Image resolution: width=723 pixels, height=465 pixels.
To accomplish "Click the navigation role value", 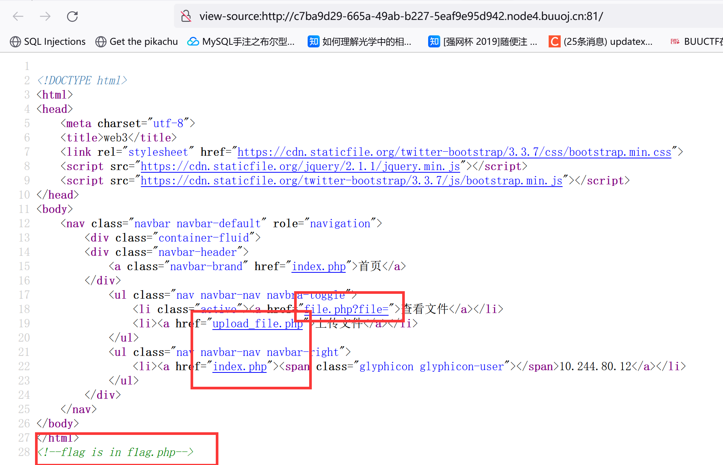I will click(340, 223).
